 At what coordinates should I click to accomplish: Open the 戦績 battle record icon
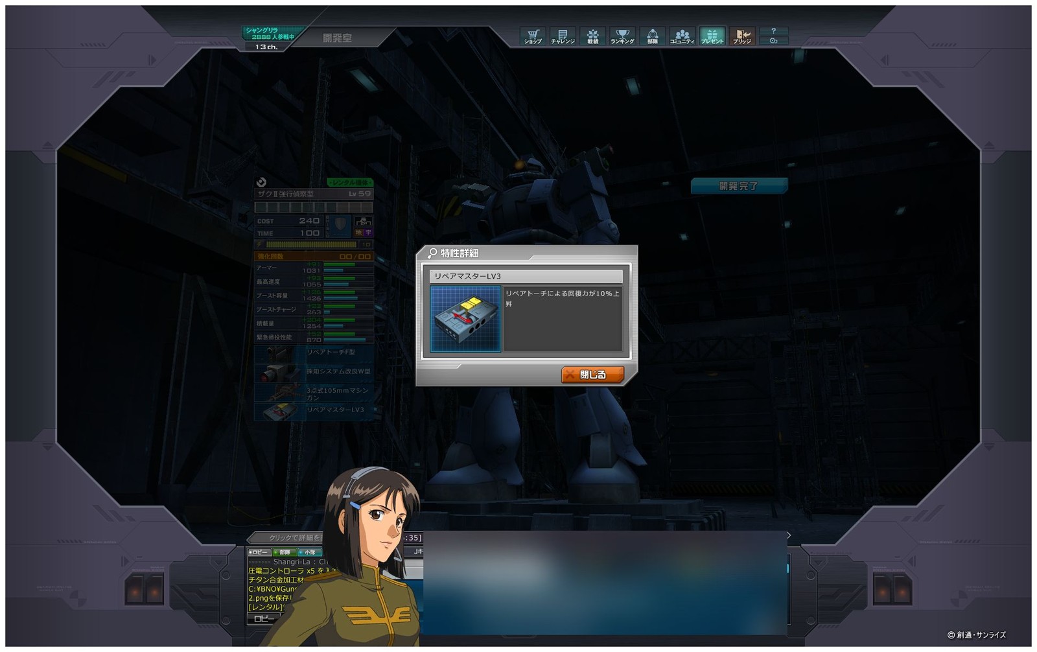point(592,36)
